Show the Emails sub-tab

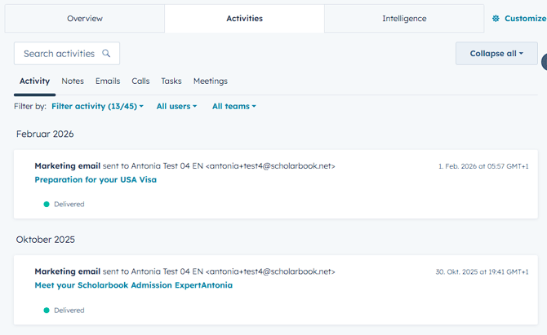[x=108, y=82]
